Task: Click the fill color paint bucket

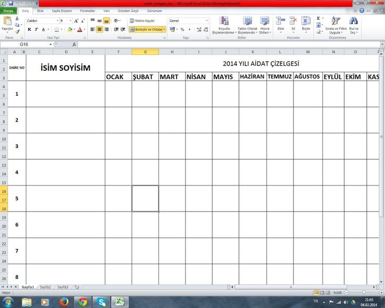Action: point(69,29)
